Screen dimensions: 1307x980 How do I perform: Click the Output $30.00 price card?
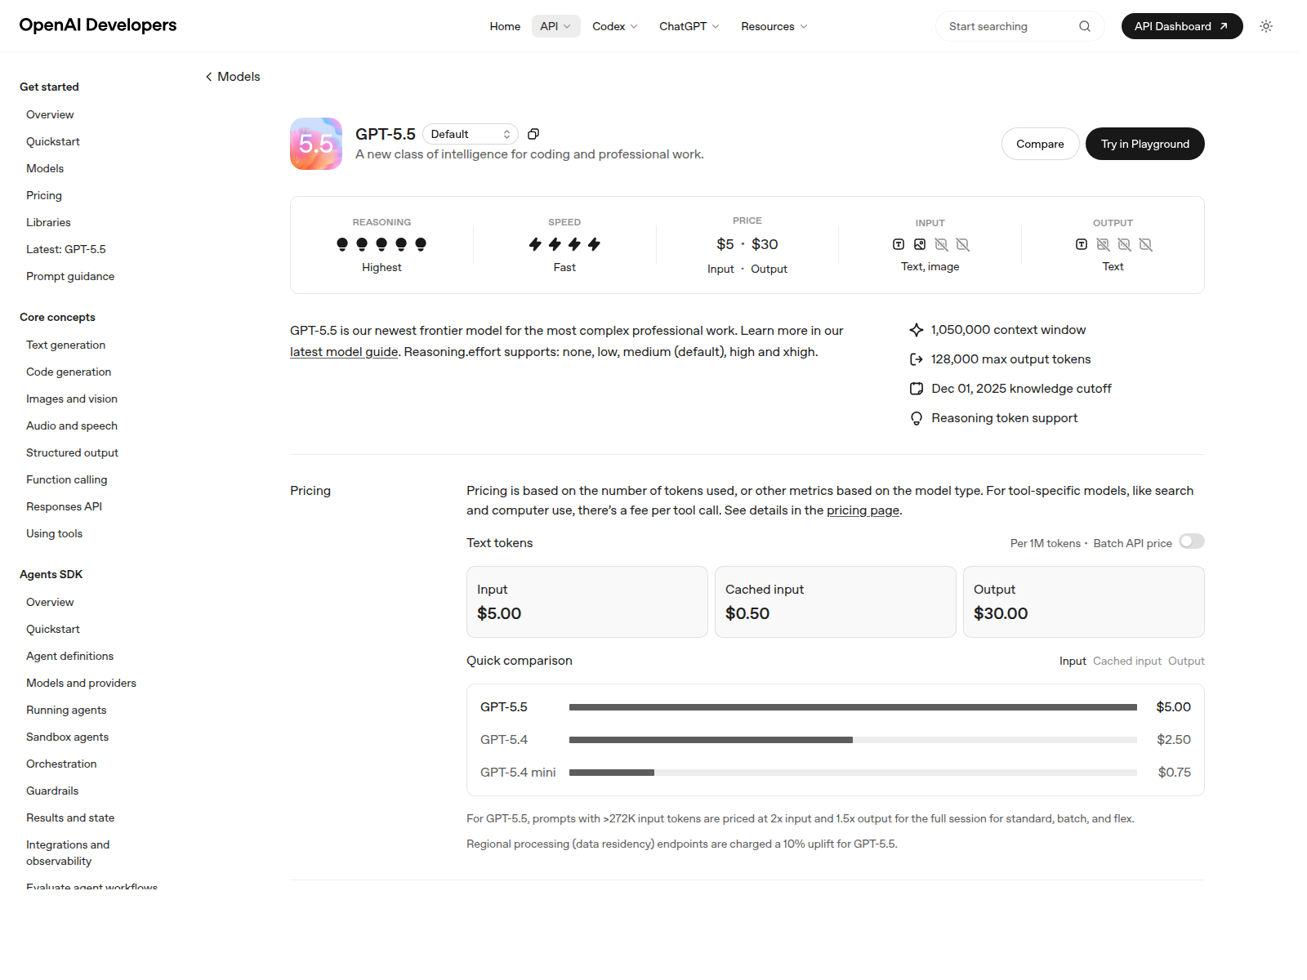1084,602
